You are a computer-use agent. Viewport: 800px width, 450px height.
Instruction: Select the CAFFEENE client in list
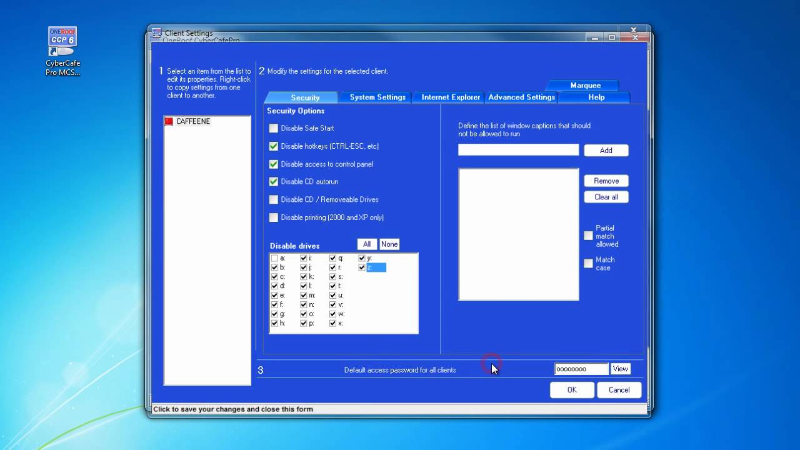pyautogui.click(x=192, y=121)
